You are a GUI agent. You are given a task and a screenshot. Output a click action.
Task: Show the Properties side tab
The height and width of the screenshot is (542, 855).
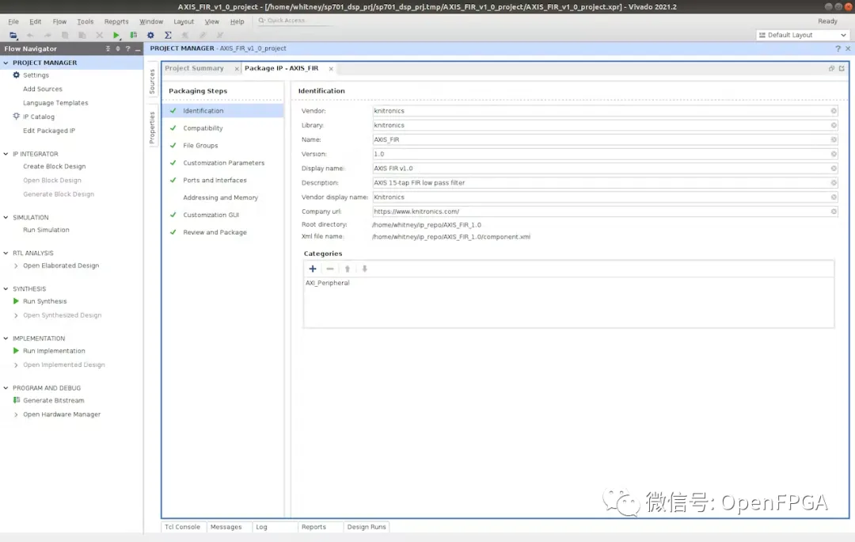[x=152, y=128]
